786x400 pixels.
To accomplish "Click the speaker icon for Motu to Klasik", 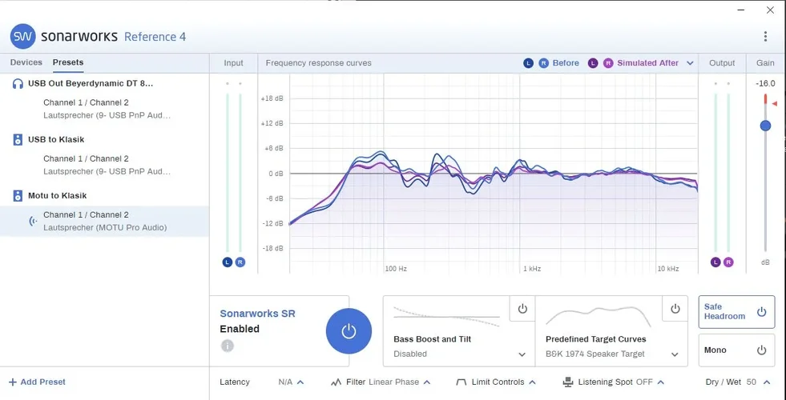I will [x=18, y=195].
